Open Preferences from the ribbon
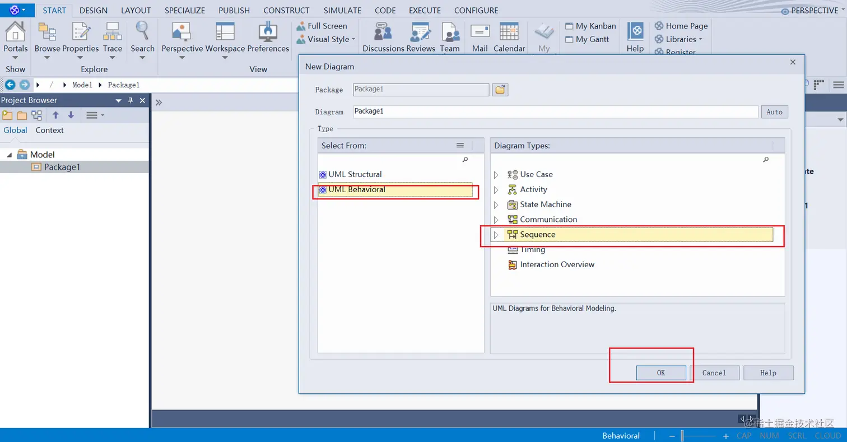 [268, 31]
